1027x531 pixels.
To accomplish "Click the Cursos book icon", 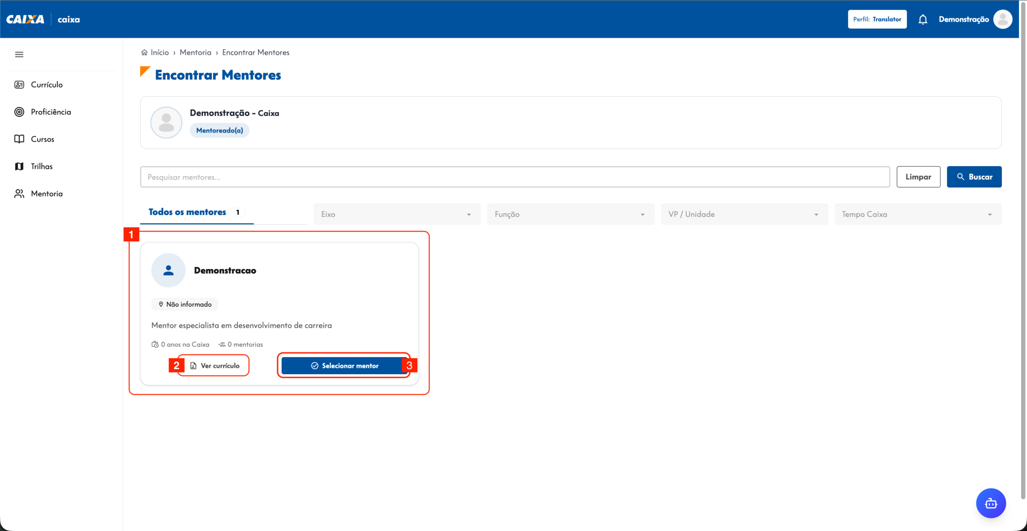I will pyautogui.click(x=19, y=139).
